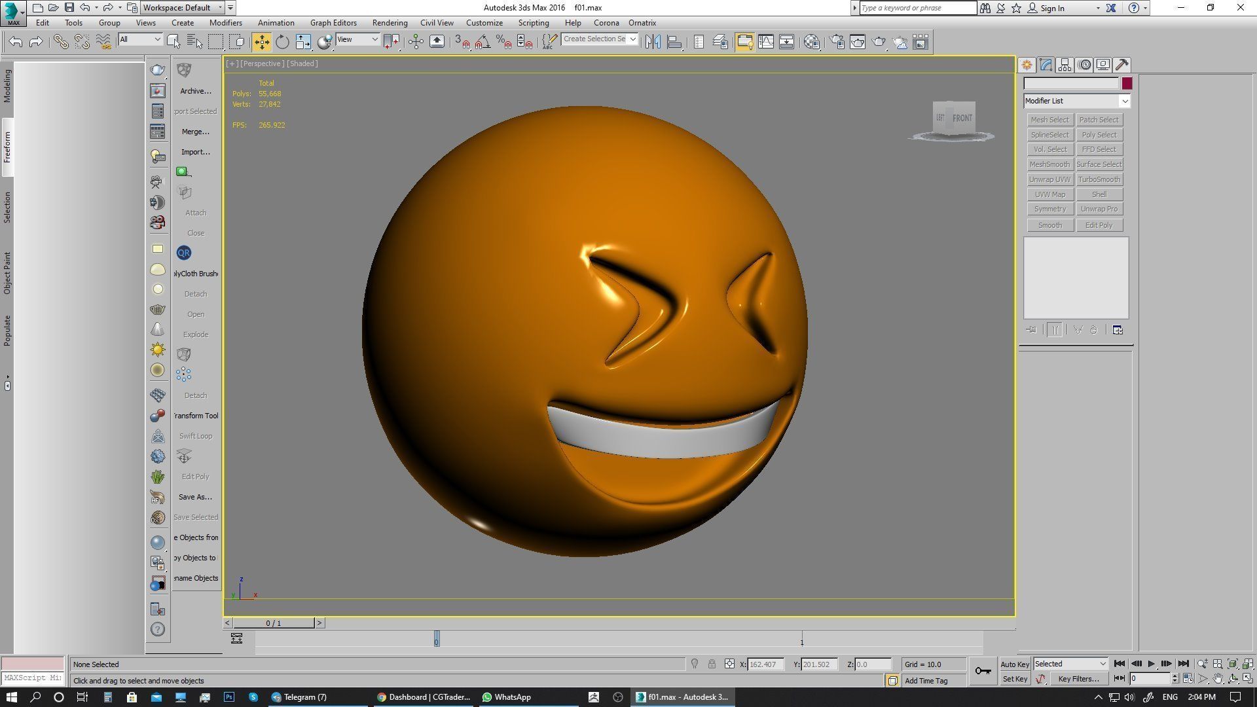Click the Select and Link icon
The height and width of the screenshot is (707, 1257).
[61, 42]
